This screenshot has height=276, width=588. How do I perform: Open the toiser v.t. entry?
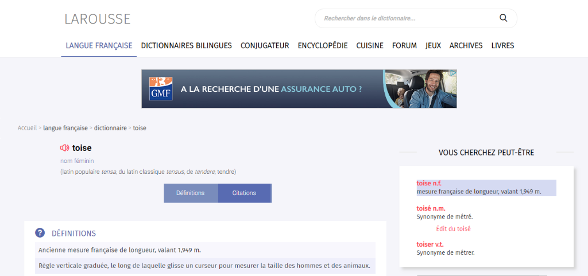tap(431, 244)
